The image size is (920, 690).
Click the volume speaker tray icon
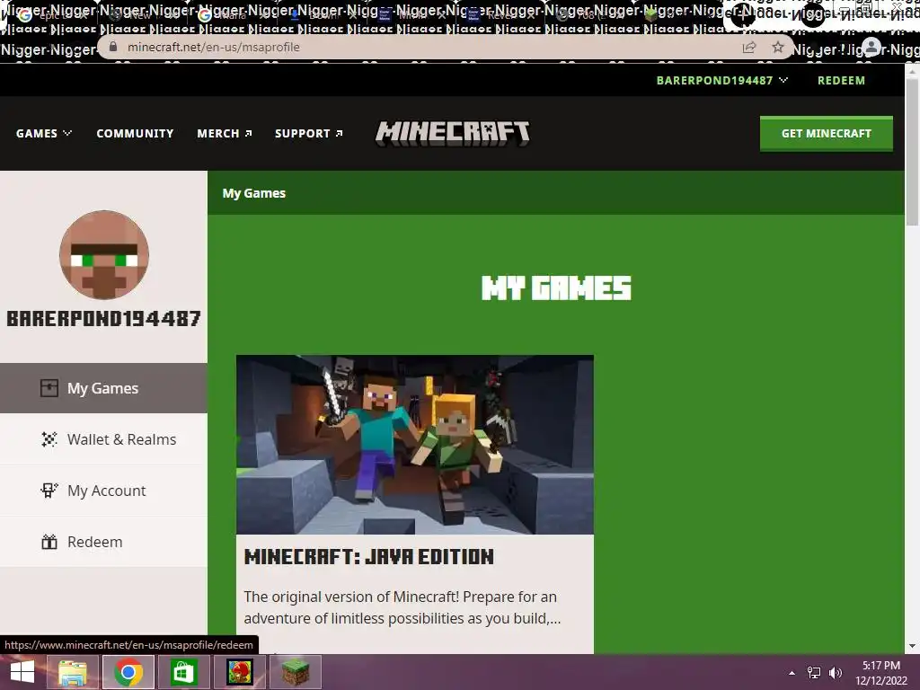click(836, 673)
